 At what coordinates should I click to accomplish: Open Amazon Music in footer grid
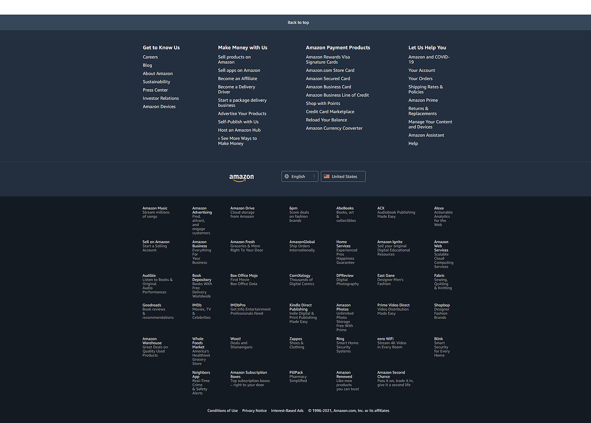(156, 213)
